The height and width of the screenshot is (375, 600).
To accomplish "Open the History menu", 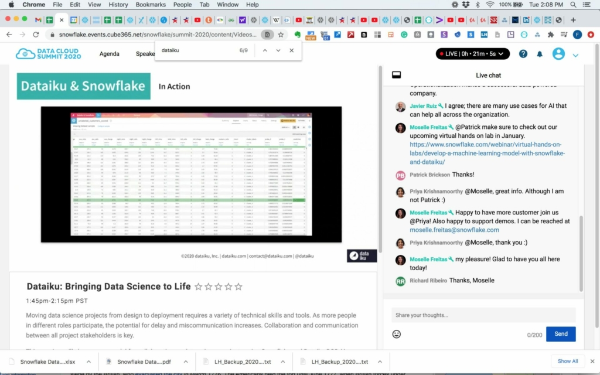I will click(x=118, y=5).
